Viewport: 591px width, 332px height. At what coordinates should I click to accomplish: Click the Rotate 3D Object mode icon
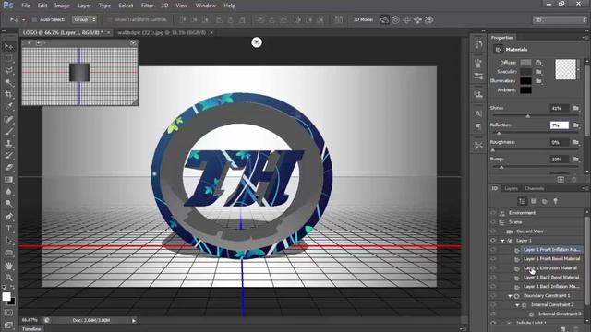point(384,20)
